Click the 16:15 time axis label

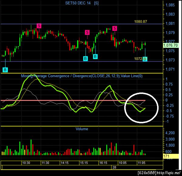pyautogui.click(x=103, y=163)
